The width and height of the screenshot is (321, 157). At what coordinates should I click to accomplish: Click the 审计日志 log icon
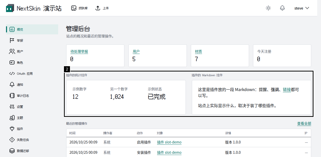[12, 96]
